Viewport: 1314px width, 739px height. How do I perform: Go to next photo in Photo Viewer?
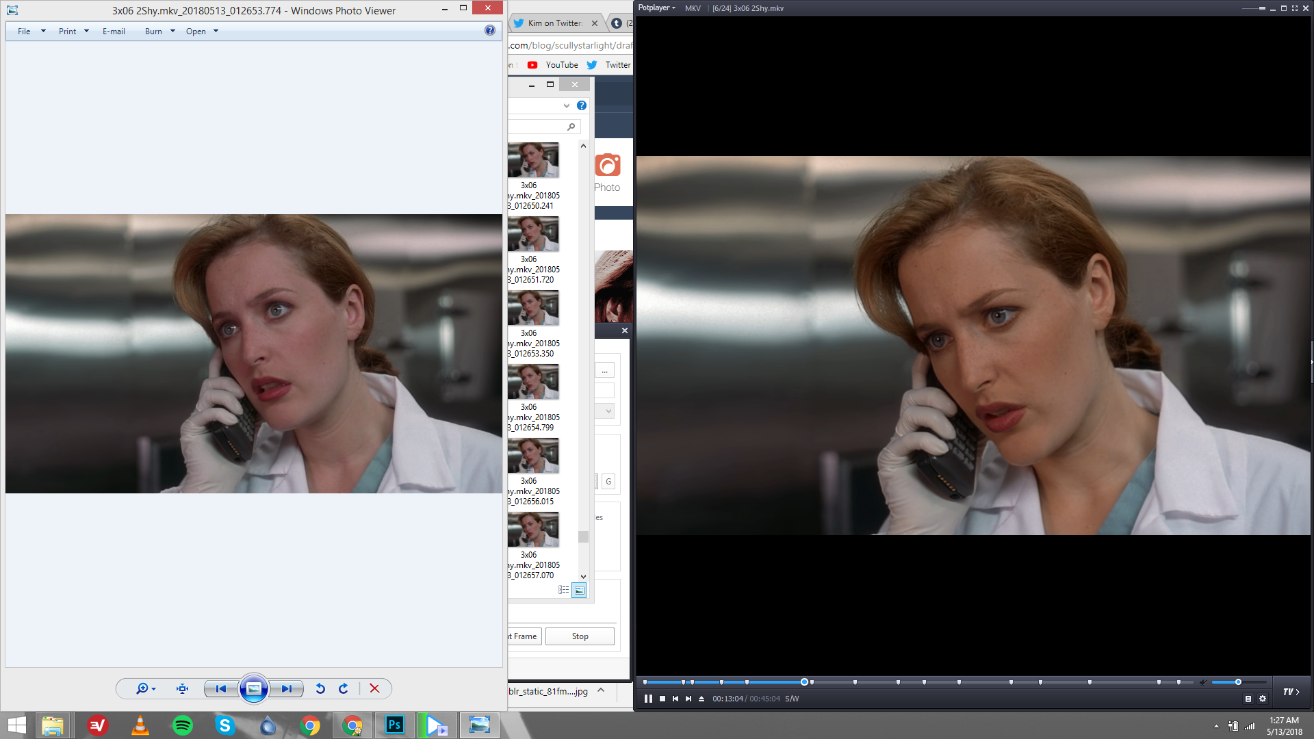pyautogui.click(x=286, y=688)
